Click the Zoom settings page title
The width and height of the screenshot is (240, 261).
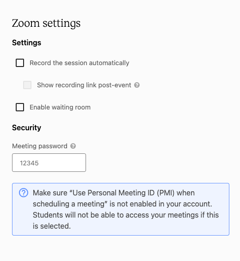[x=46, y=23]
